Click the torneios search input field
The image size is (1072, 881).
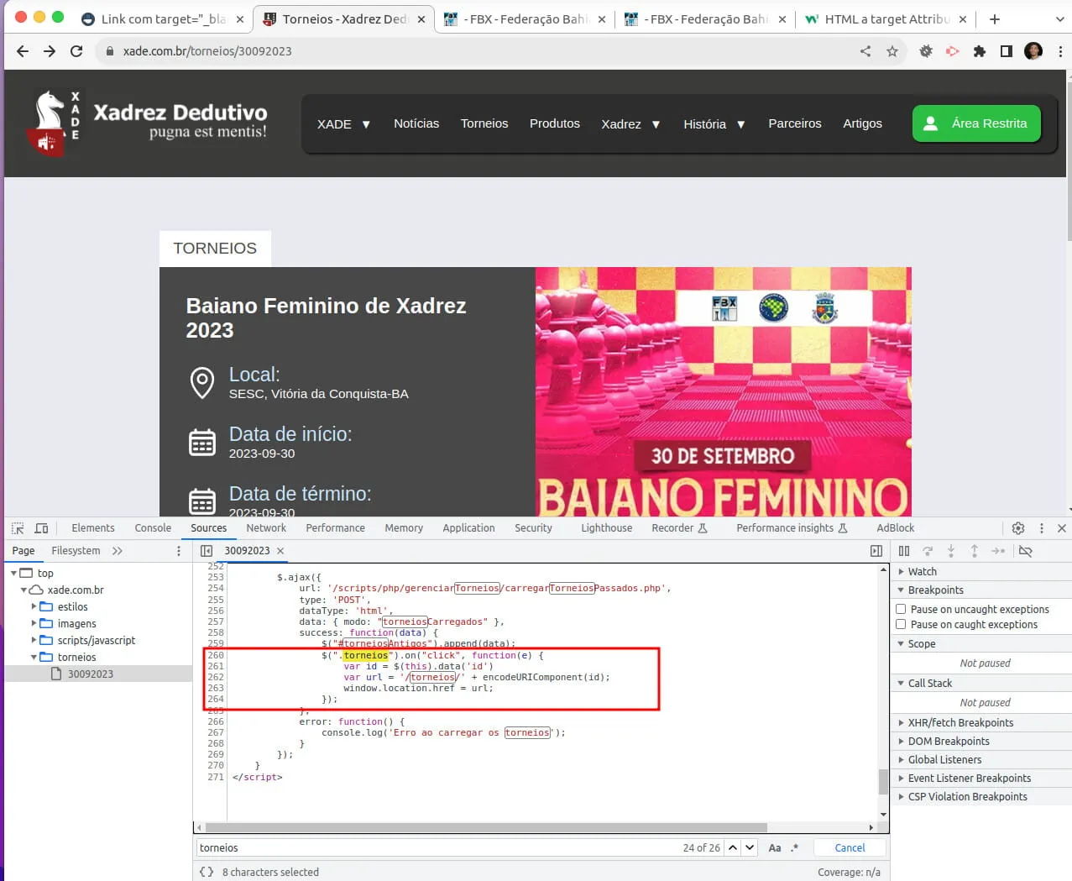pos(437,847)
